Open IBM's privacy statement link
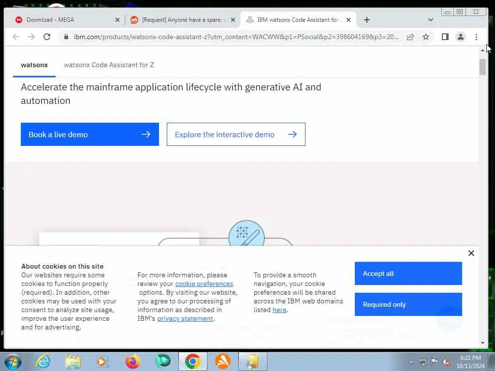Screen dimensions: 495x371 tap(185, 319)
